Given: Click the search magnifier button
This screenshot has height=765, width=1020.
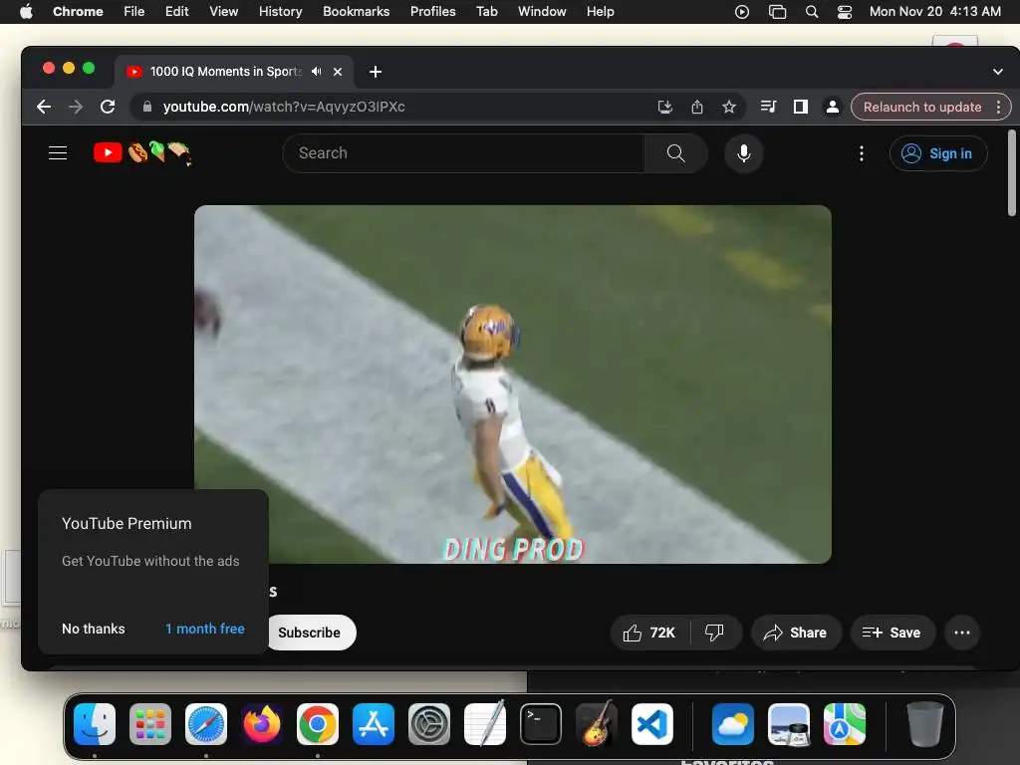Looking at the screenshot, I should [676, 153].
